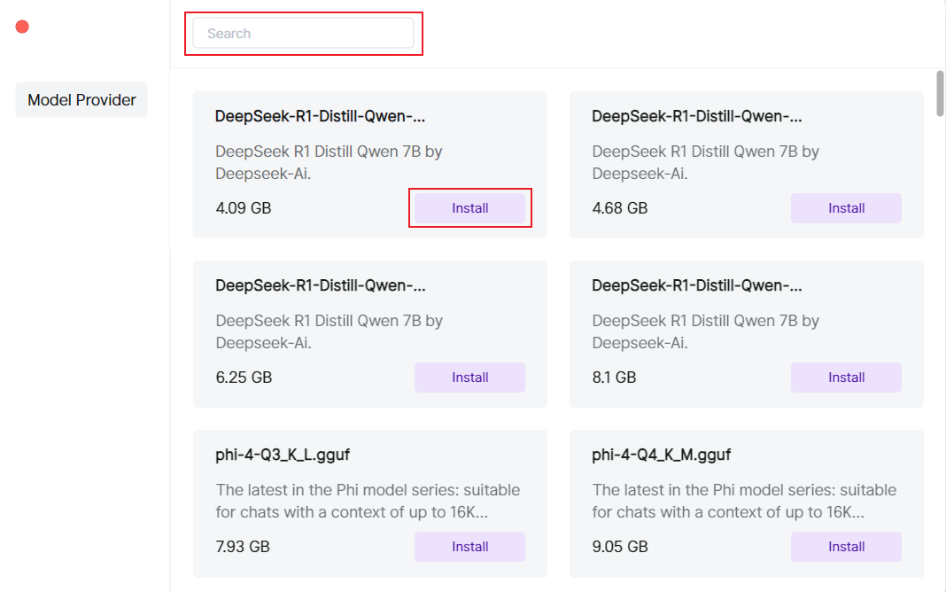Click the 4.09 GB size label

pyautogui.click(x=244, y=208)
